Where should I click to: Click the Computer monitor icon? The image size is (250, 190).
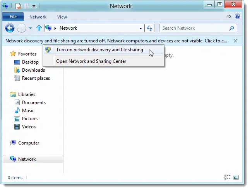pos(13,143)
